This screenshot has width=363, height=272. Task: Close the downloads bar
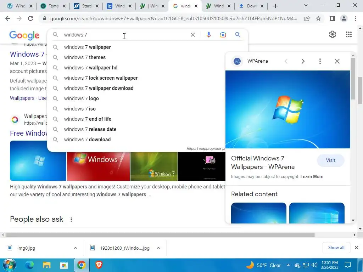[x=357, y=248]
